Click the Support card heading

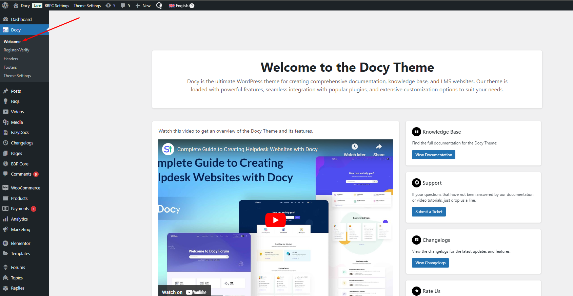click(432, 183)
